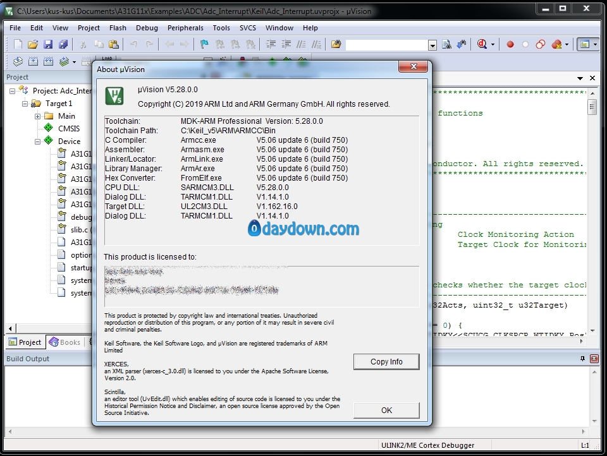Kill all breakpoints icon
Screen dimensions: 607x456
[x=556, y=44]
